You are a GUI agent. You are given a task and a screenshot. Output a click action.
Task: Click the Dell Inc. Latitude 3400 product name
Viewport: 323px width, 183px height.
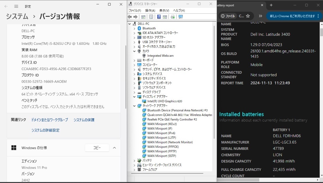click(270, 34)
